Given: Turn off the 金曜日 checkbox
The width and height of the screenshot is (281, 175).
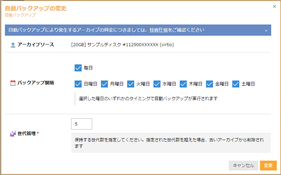Looking at the screenshot, I should click(x=210, y=84).
